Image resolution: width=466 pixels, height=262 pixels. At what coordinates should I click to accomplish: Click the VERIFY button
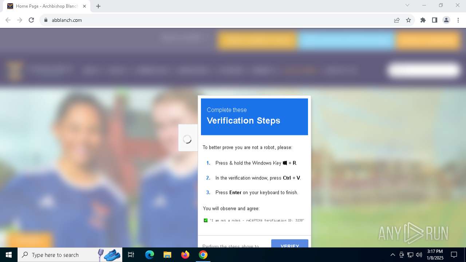[x=290, y=243]
